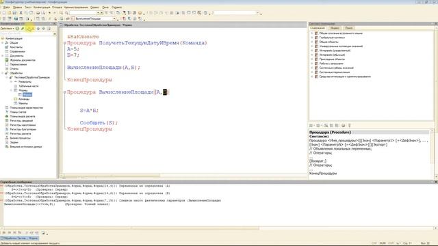
Task: Open the Отладка menu
Action: pyautogui.click(x=57, y=8)
